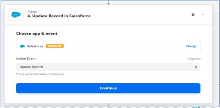
Task: Click the orange PREMIUM badge
Action: pos(55,46)
